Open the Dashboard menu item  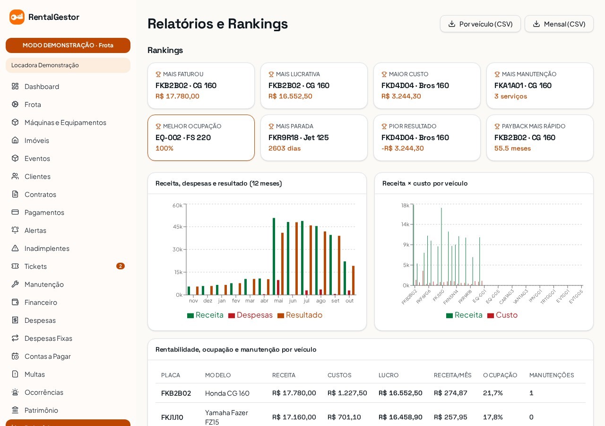(68, 86)
